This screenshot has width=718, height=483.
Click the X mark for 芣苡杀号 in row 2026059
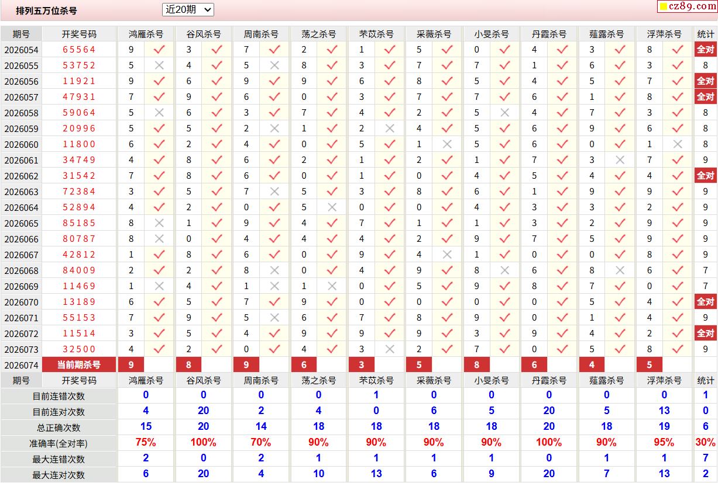tap(390, 128)
